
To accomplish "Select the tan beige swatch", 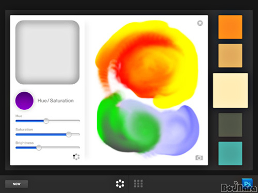I will (230, 56).
